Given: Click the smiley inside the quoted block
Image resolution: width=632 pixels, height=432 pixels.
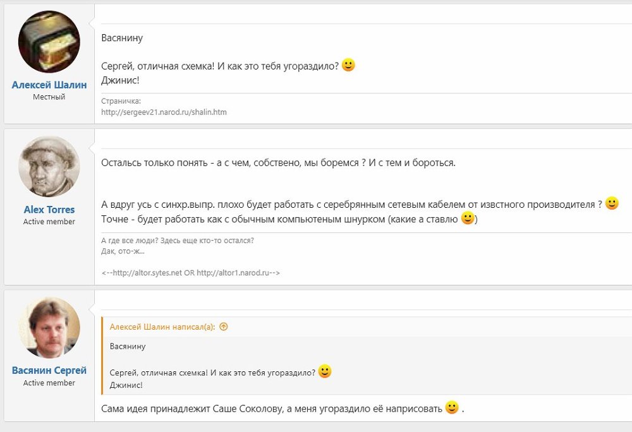Looking at the screenshot, I should (325, 371).
